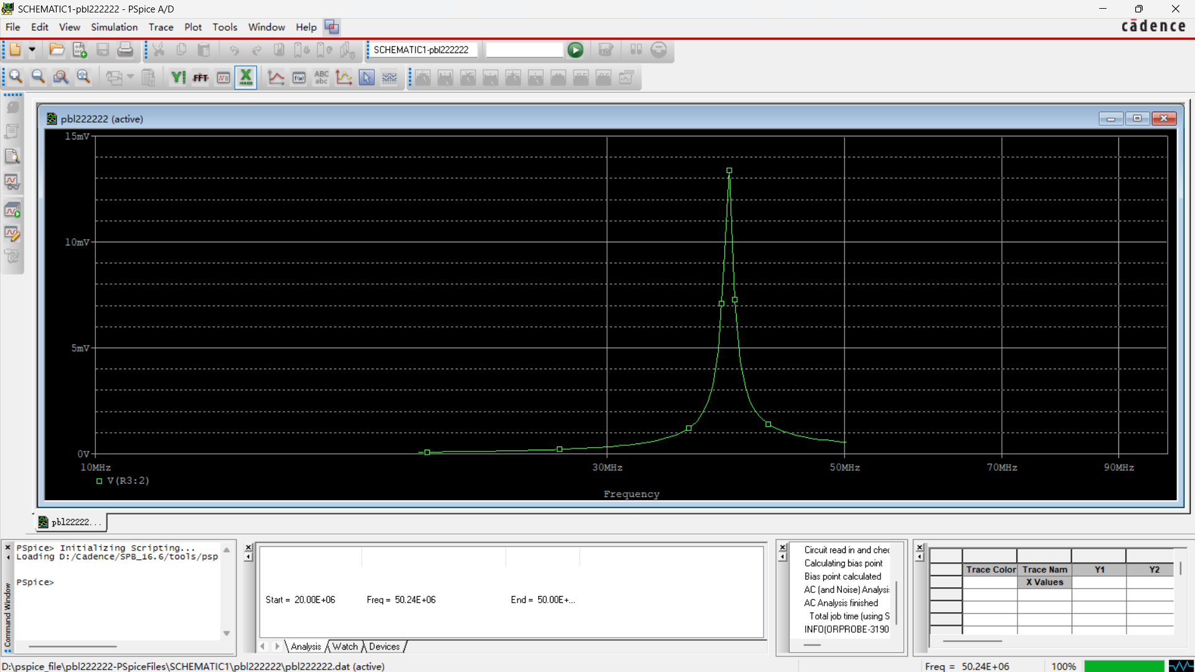Click the edit simulation settings icon

[605, 50]
